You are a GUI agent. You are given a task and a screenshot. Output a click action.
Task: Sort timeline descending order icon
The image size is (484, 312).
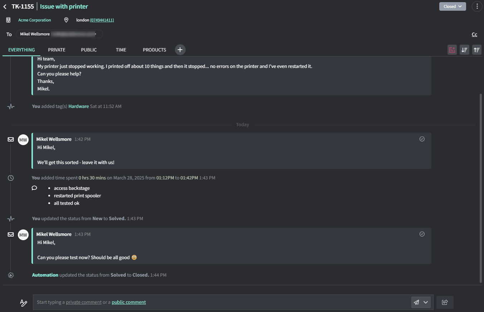click(464, 50)
